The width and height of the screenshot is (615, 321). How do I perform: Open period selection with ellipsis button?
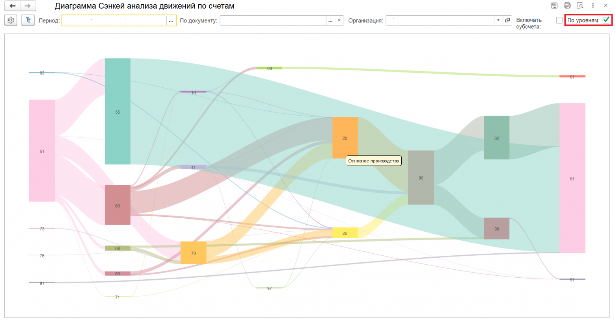click(171, 20)
